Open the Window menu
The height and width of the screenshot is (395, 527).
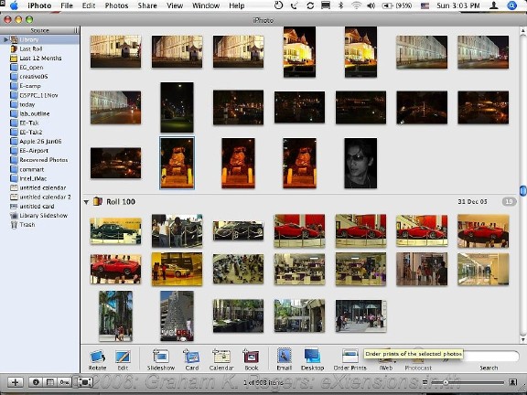point(206,5)
